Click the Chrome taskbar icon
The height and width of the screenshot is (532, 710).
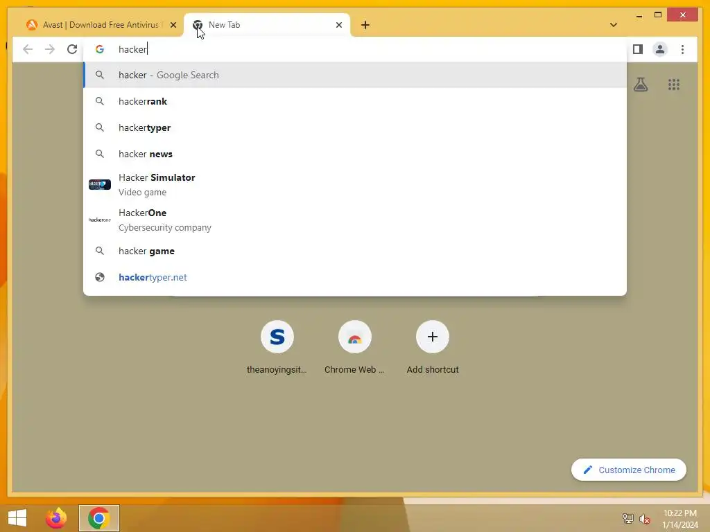point(99,518)
